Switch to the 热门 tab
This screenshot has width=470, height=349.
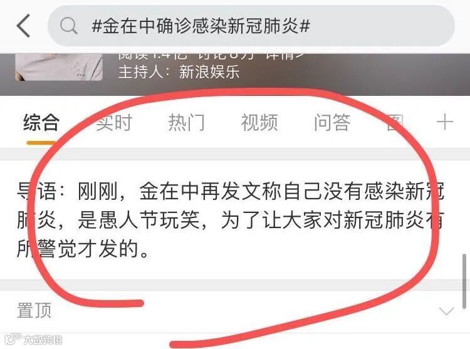187,122
